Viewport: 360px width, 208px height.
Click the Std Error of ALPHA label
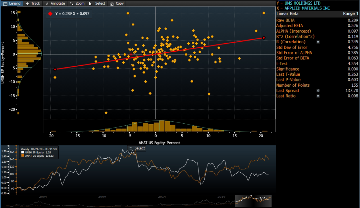294,53
